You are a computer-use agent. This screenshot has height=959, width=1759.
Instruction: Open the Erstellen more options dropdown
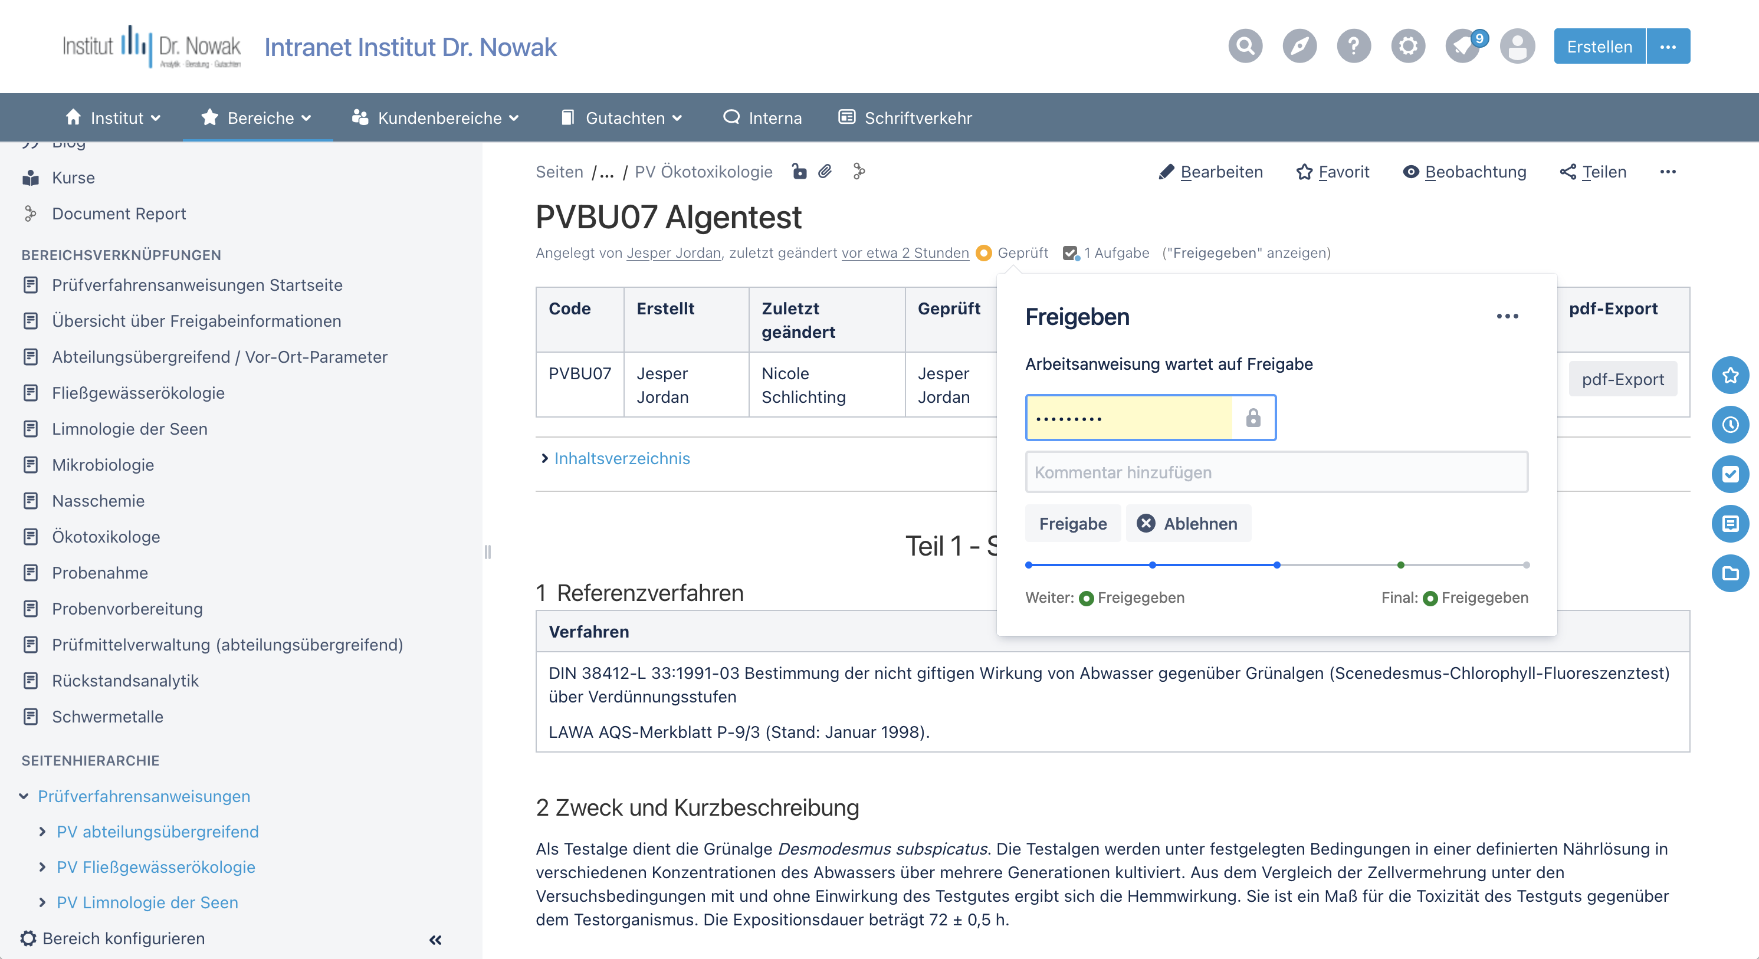pos(1668,47)
